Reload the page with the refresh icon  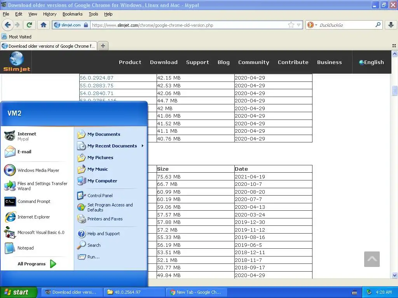click(x=29, y=25)
